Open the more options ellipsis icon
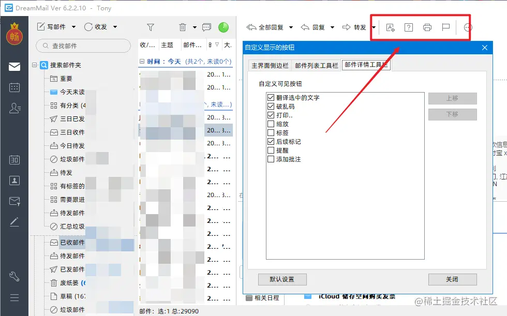 coord(468,28)
